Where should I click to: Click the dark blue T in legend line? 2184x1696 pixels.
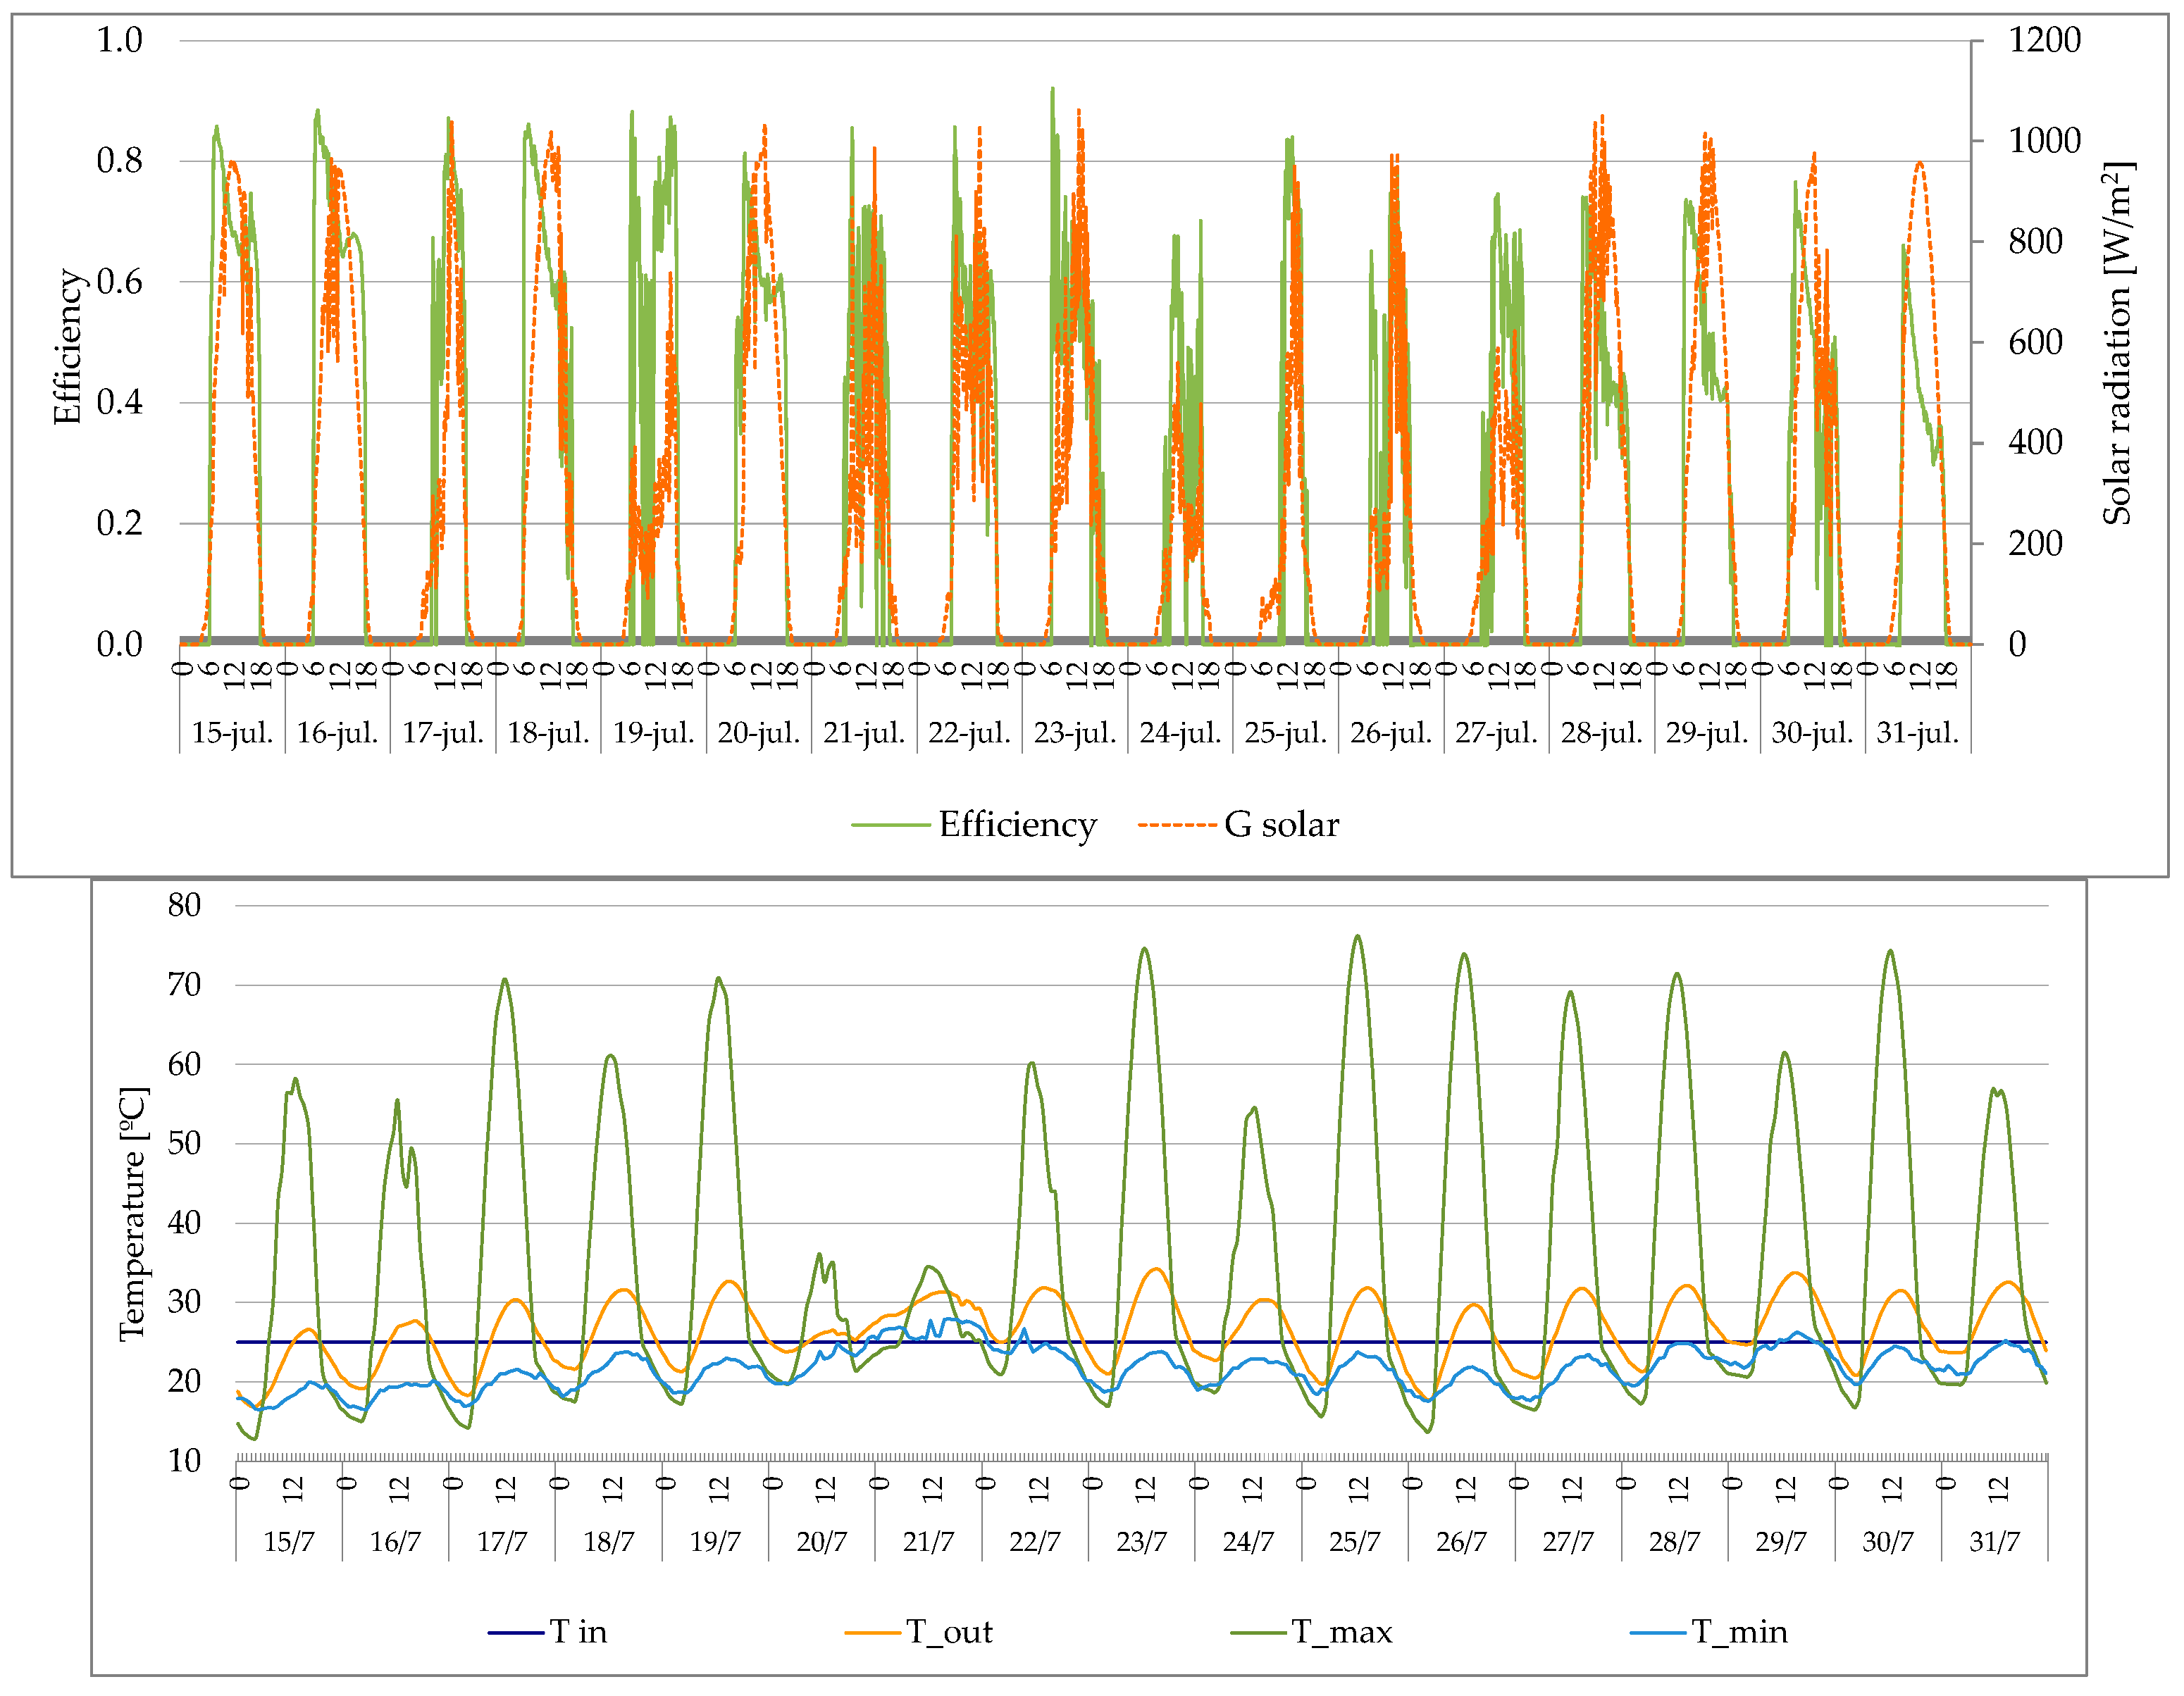515,1632
